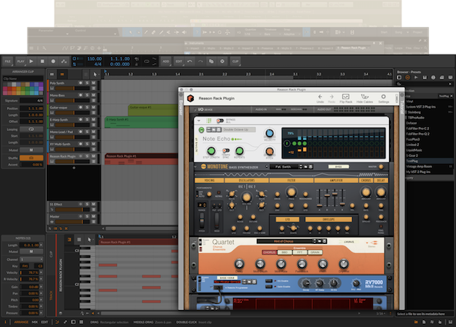This screenshot has height=327, width=456.
Task: Select the BBD mode button on the Quartet device
Action: [285, 252]
